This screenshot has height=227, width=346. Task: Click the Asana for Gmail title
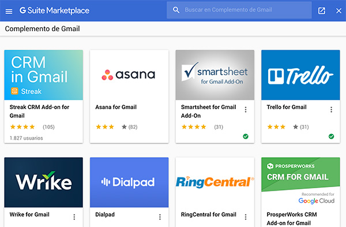pyautogui.click(x=116, y=107)
